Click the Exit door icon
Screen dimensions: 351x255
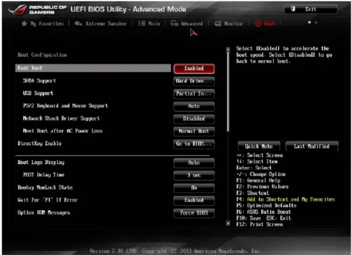click(x=293, y=9)
